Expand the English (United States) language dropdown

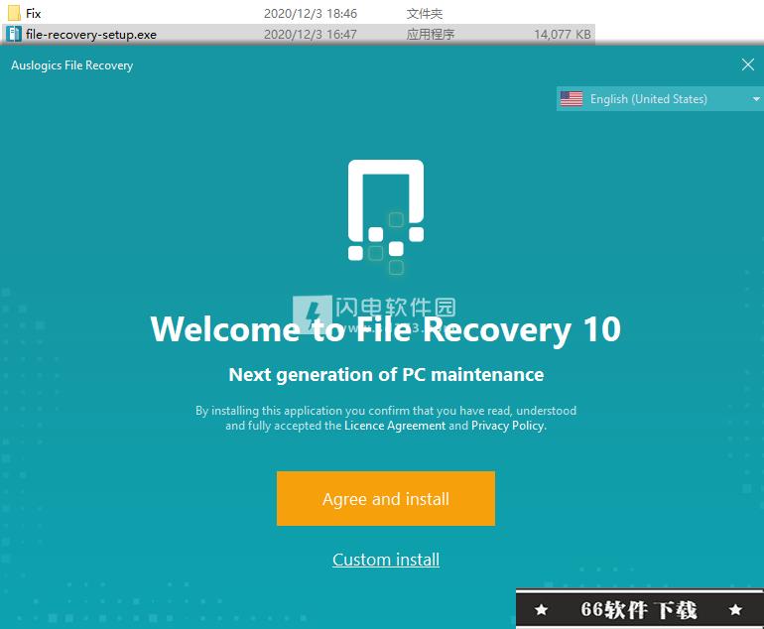[660, 99]
